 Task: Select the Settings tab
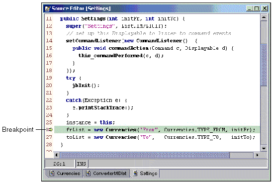[145, 173]
